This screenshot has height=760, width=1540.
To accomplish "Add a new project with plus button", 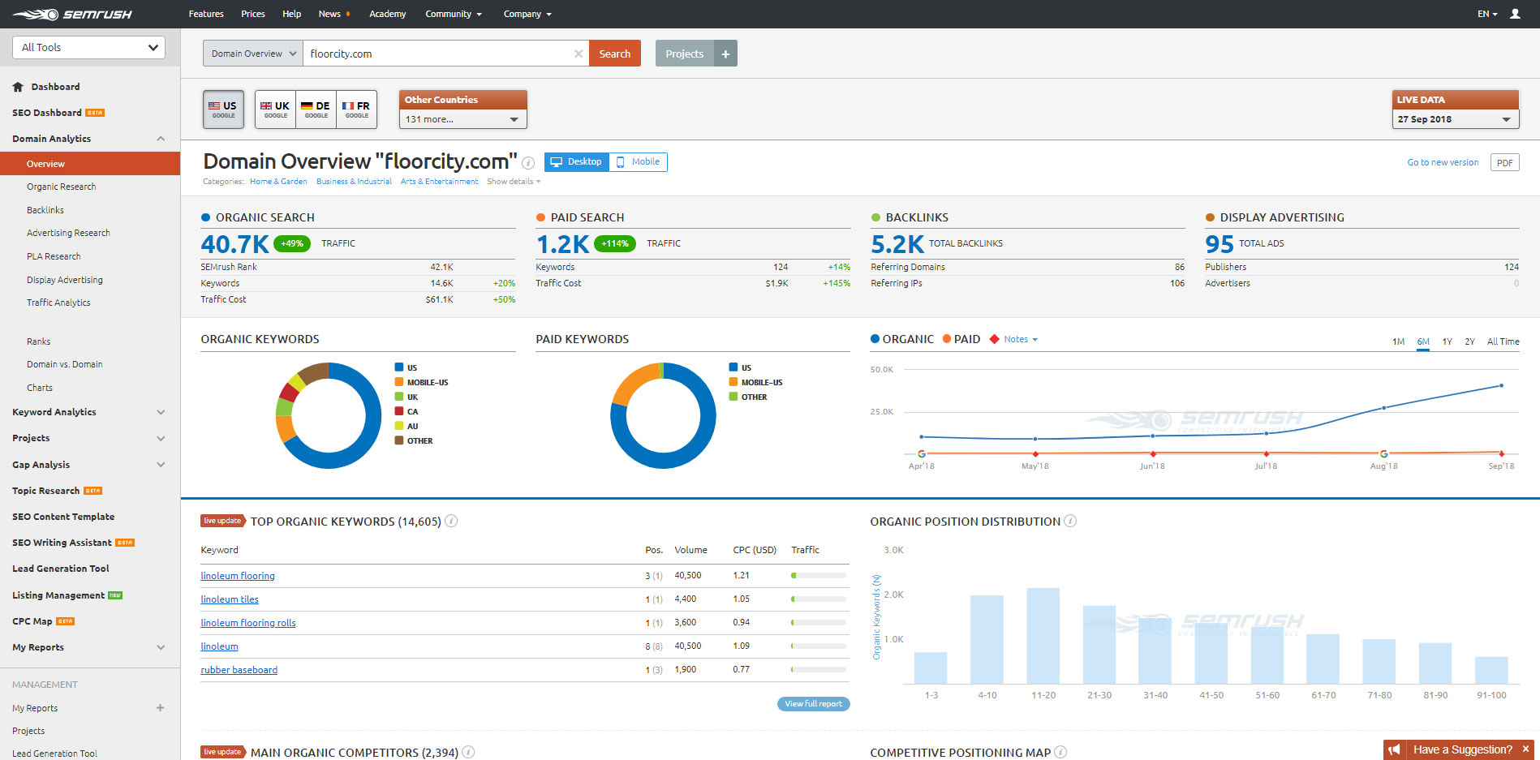I will (725, 54).
